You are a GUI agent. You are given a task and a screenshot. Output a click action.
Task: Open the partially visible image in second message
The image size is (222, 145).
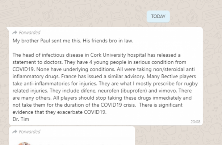click(x=24, y=144)
